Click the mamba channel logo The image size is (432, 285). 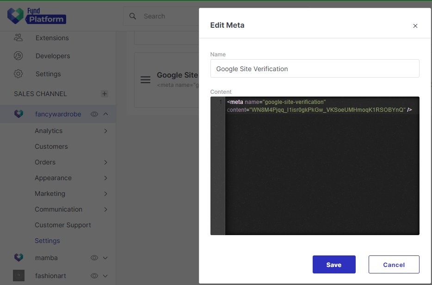19,257
